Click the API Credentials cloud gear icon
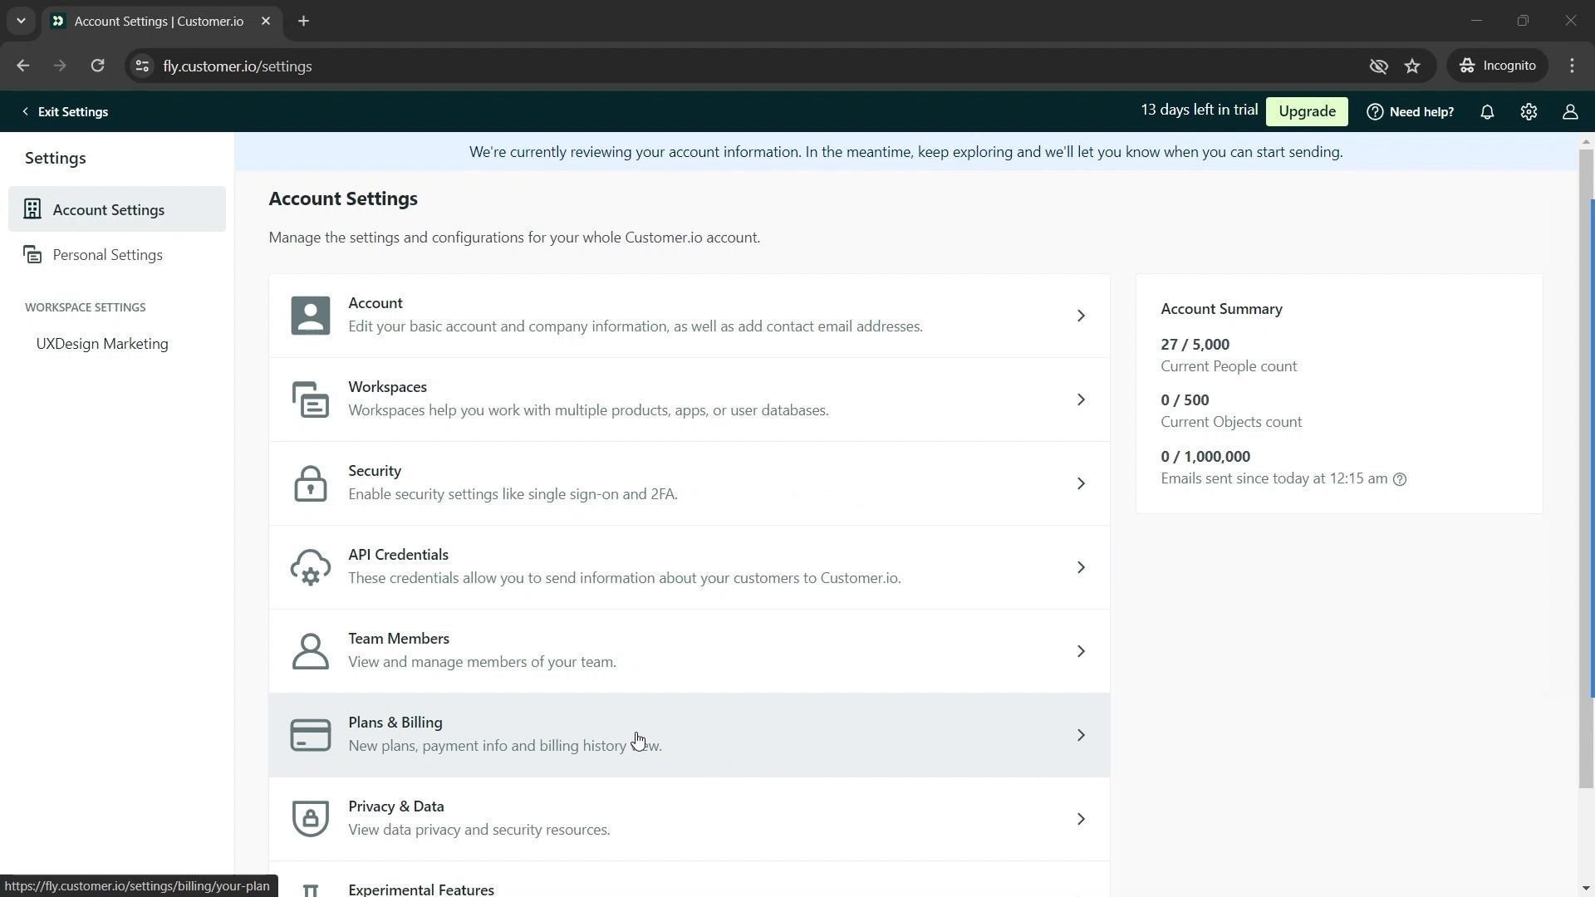 [x=310, y=567]
